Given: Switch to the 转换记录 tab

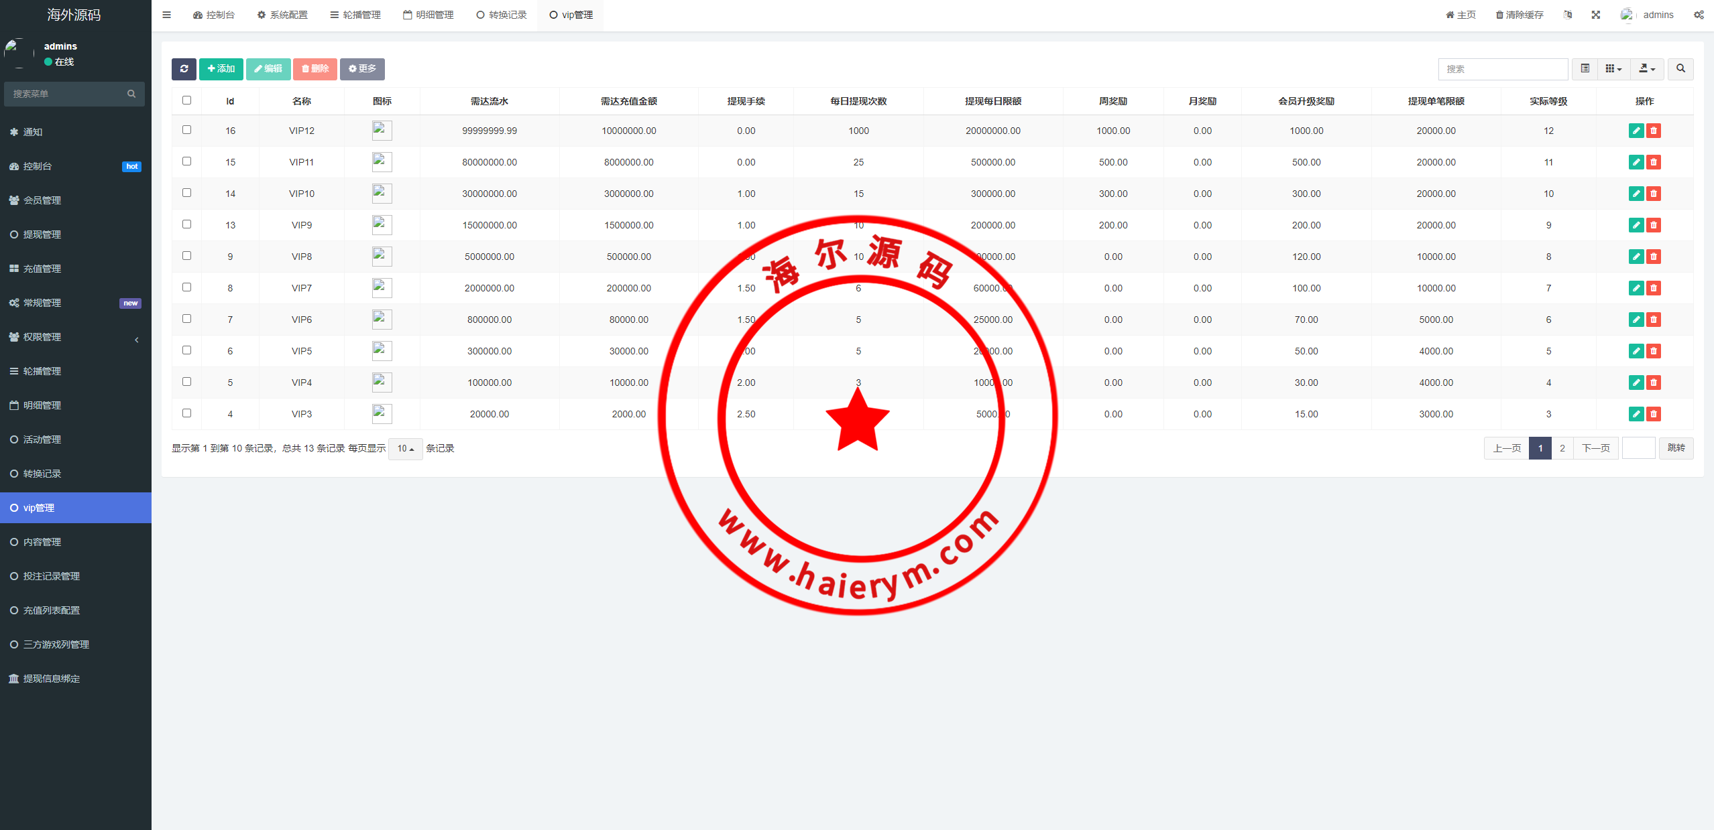Looking at the screenshot, I should coord(501,15).
